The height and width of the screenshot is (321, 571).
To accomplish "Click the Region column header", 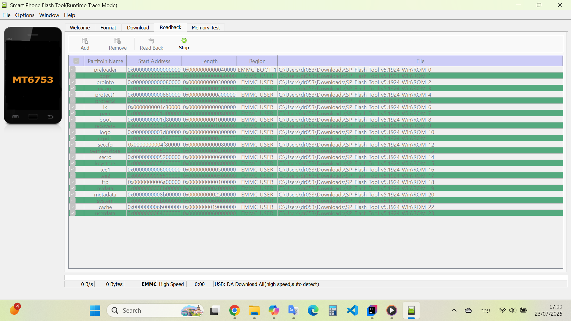I will click(x=257, y=61).
